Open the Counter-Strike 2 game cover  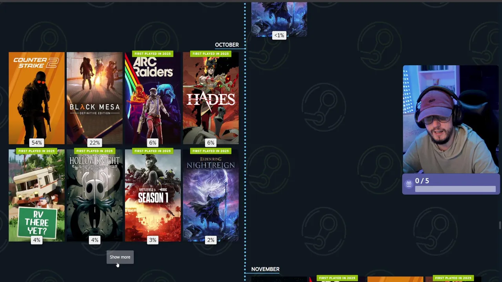click(x=36, y=98)
